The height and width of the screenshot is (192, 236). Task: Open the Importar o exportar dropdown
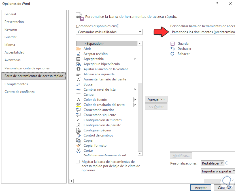tap(218, 171)
